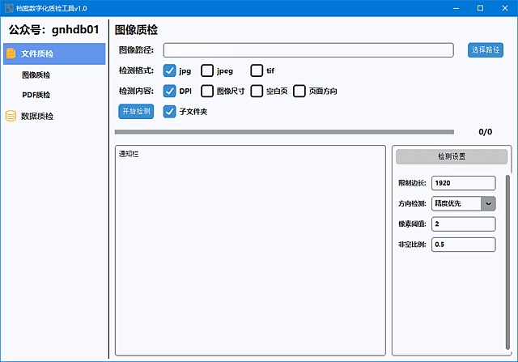
Task: Click the 数据质检 database icon
Action: pos(11,116)
